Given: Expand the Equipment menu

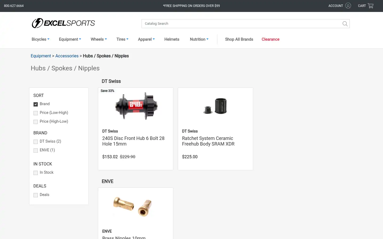Looking at the screenshot, I should click(x=70, y=39).
